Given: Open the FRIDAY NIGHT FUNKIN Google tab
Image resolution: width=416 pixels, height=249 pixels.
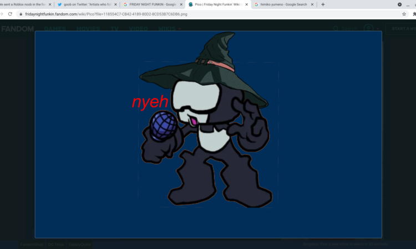Looking at the screenshot, I should point(153,4).
